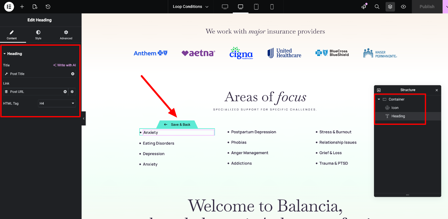Viewport: 448px width, 219px height.
Task: Select Welcome to Balancia heading
Action: coord(265,206)
